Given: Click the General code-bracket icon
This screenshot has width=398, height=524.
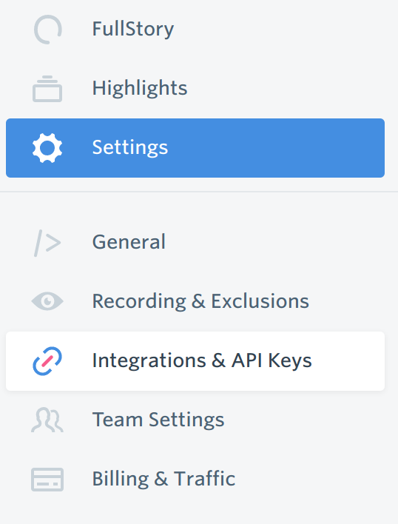Looking at the screenshot, I should (47, 243).
